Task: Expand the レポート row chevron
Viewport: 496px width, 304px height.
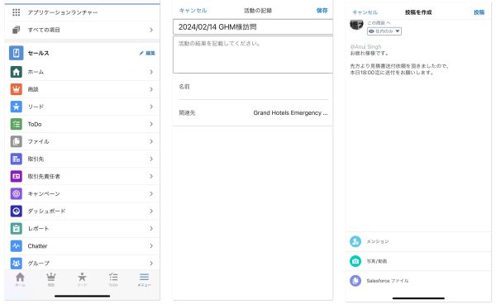Action: (151, 228)
